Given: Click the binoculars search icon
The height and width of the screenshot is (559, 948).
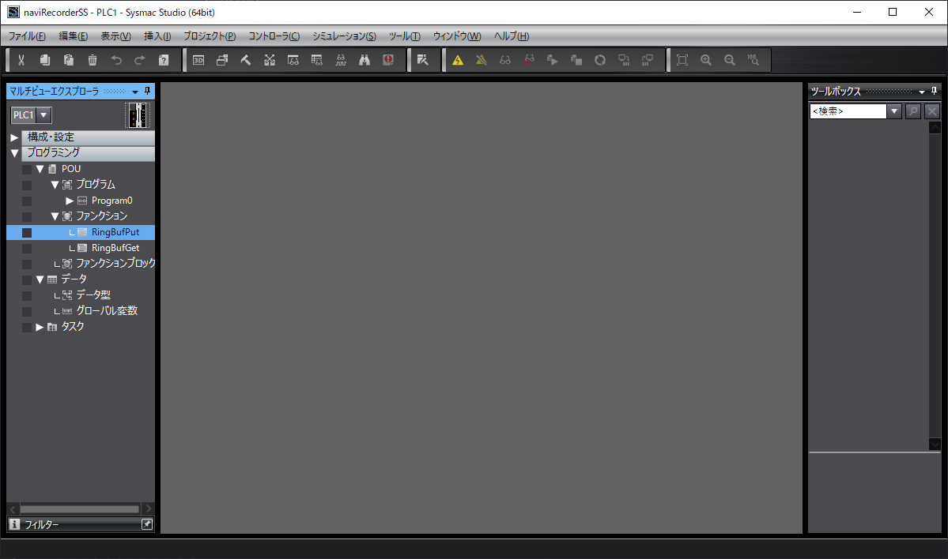Looking at the screenshot, I should click(x=364, y=60).
